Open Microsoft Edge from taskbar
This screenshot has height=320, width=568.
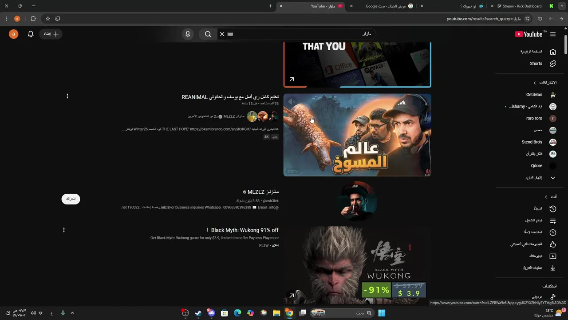pyautogui.click(x=237, y=313)
